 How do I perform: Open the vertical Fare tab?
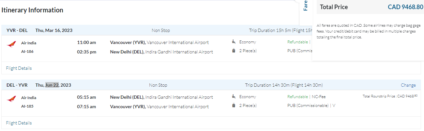click(306, 6)
